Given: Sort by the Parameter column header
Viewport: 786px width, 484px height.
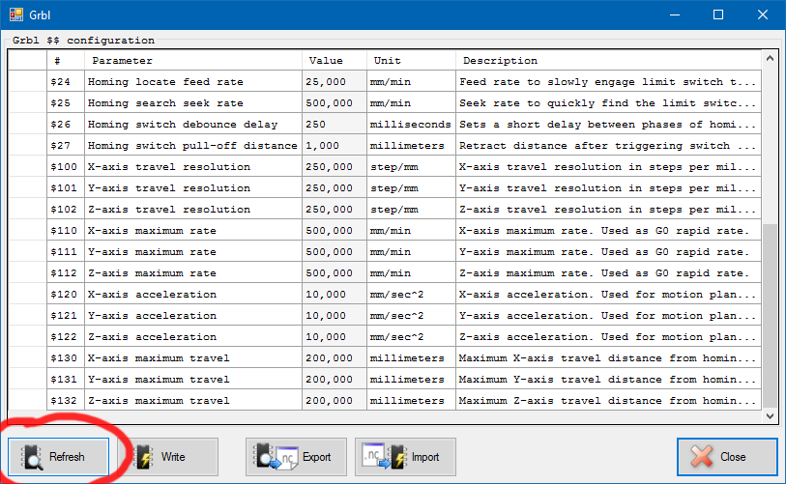Looking at the screenshot, I should tap(193, 61).
